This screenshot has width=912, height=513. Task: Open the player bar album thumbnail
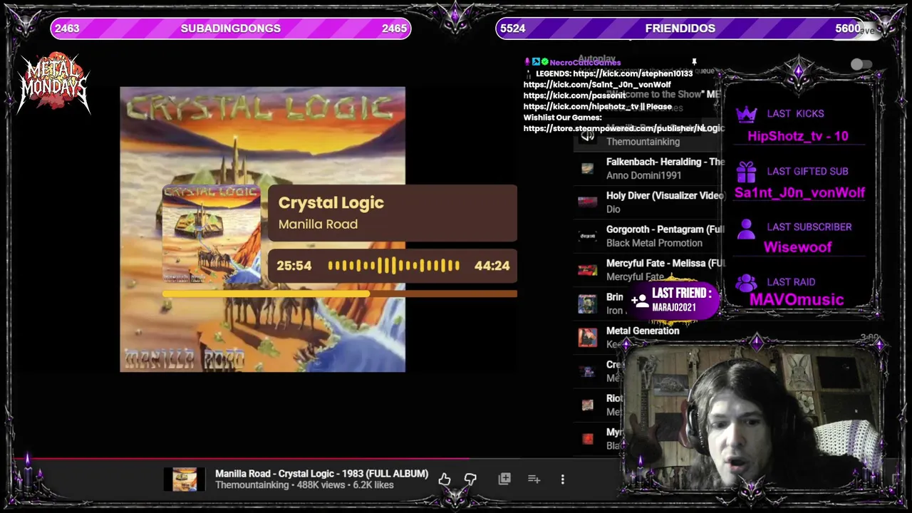coord(185,480)
